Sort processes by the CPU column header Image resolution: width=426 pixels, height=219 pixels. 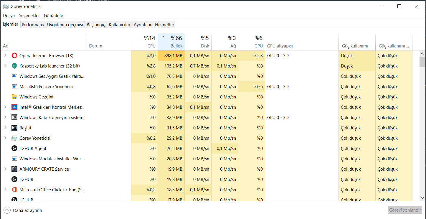pyautogui.click(x=144, y=42)
